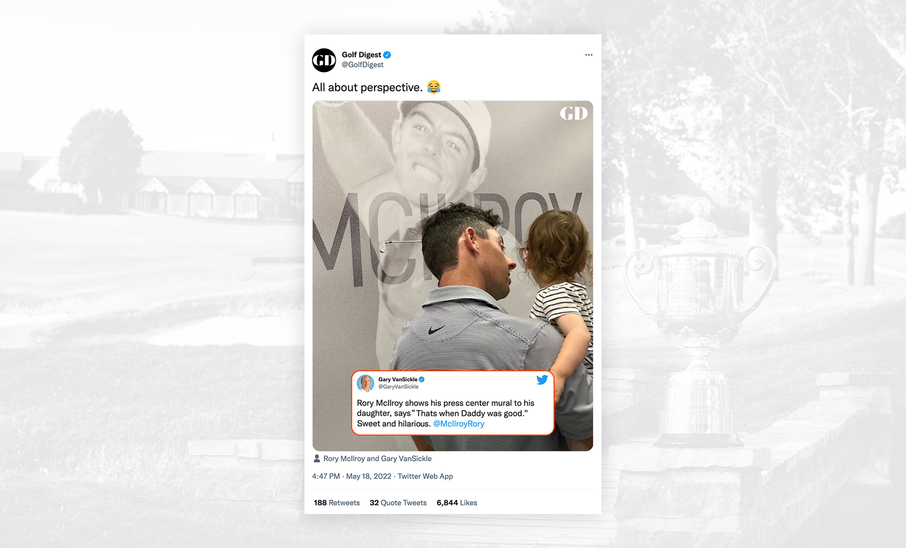Open the @GaryVanSickle handle link
This screenshot has width=906, height=548.
(x=398, y=387)
